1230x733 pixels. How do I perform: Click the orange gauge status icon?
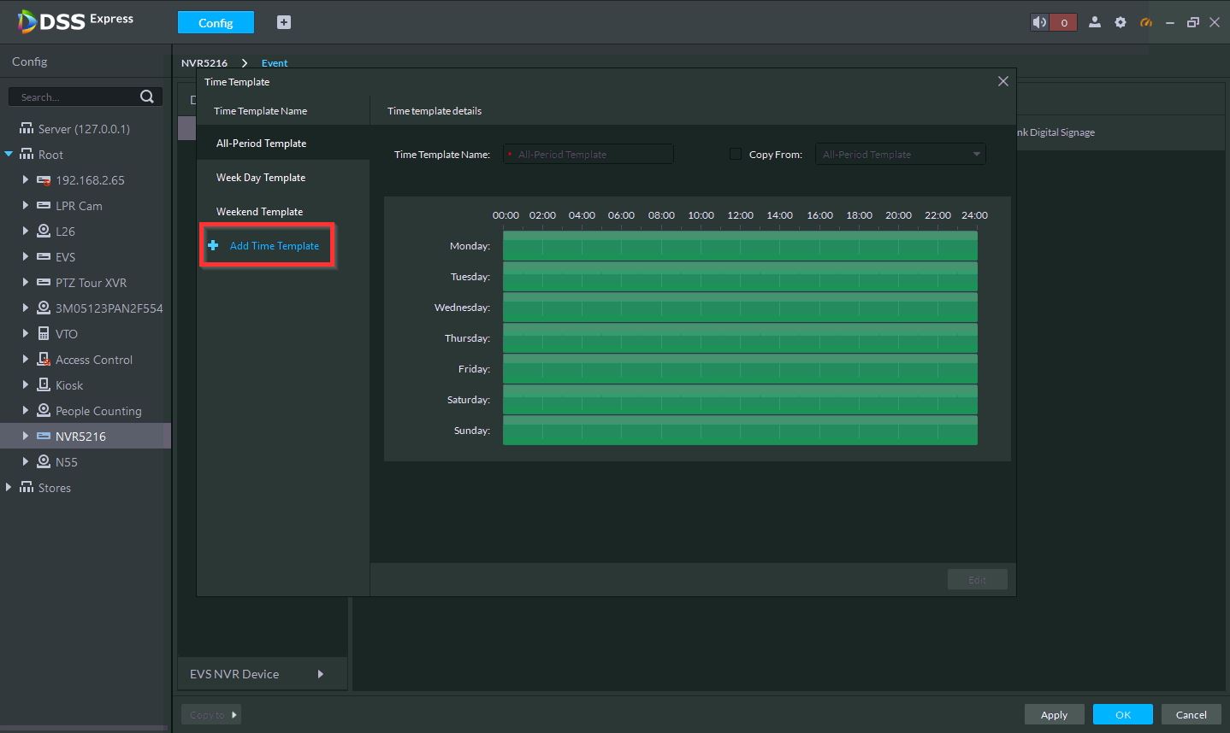1146,23
